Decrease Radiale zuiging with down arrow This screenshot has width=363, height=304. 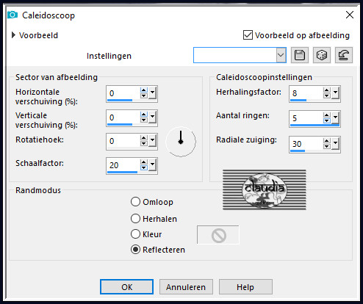coord(327,146)
